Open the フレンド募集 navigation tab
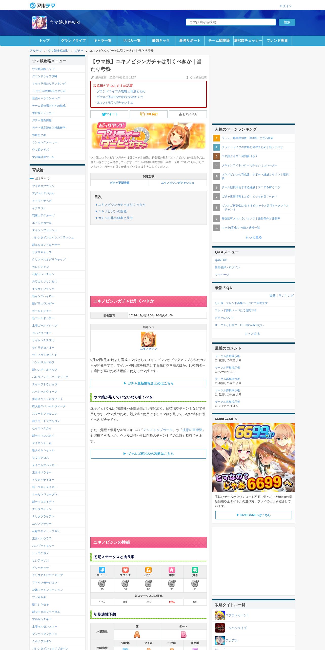 (x=277, y=40)
